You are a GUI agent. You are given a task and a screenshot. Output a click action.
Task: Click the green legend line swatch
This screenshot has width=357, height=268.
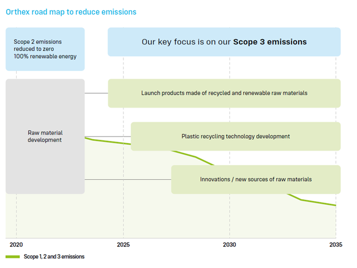click(x=13, y=257)
